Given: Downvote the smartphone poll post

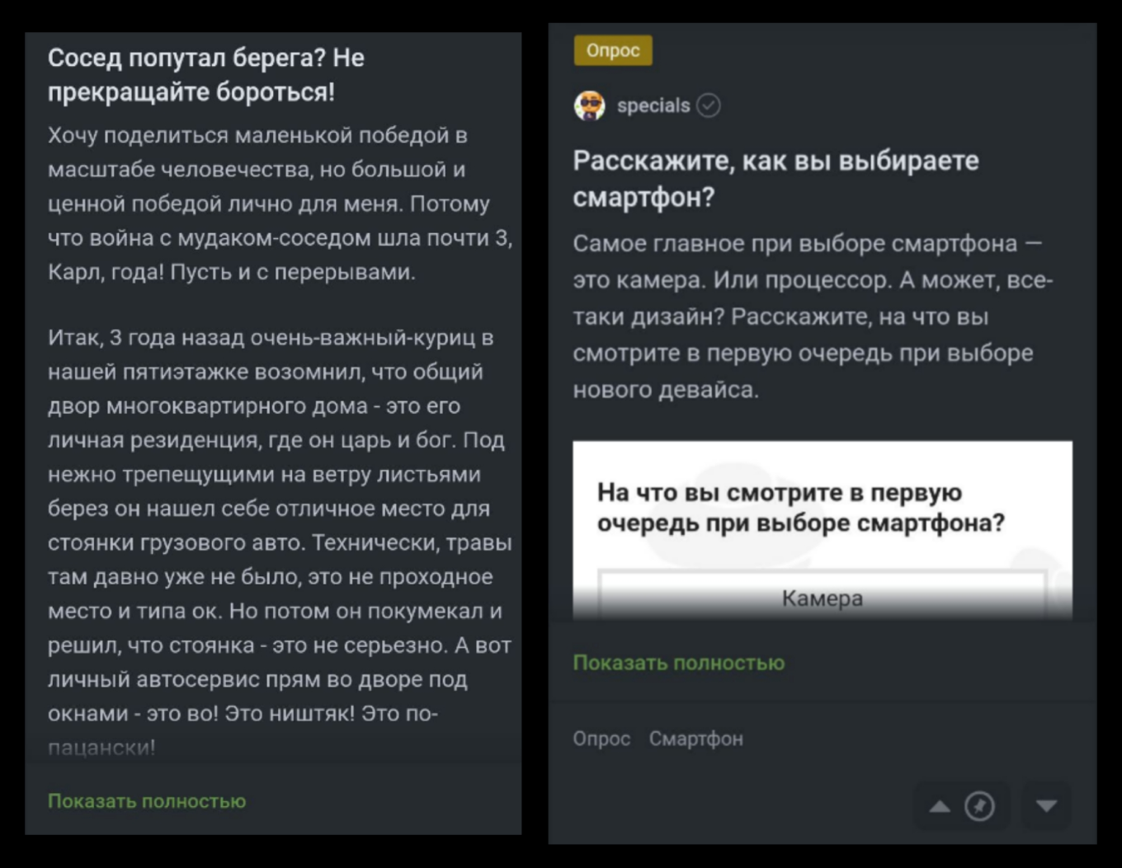Looking at the screenshot, I should [x=1047, y=806].
